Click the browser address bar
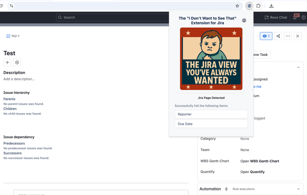The width and height of the screenshot is (307, 195). (x=124, y=6)
